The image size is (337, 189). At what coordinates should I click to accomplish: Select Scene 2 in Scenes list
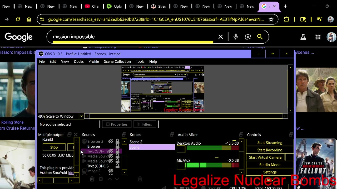point(152,142)
